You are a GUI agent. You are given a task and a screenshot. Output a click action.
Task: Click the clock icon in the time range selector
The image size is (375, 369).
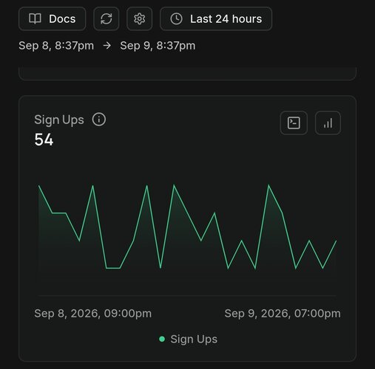coord(176,19)
